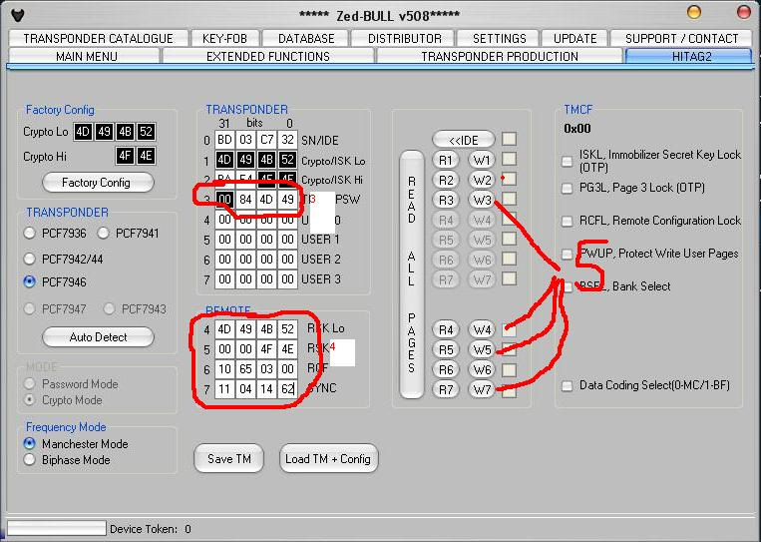Open the DATABASE tab

[306, 38]
